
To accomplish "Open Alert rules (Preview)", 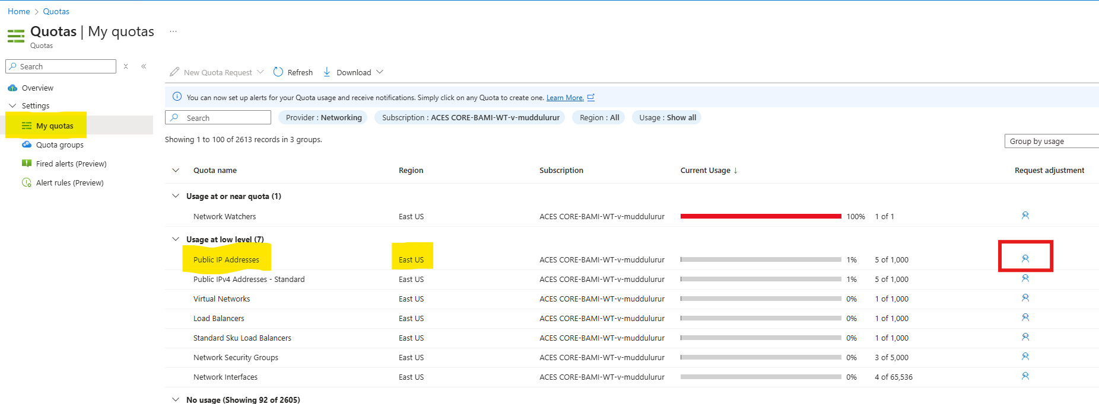I will [70, 182].
